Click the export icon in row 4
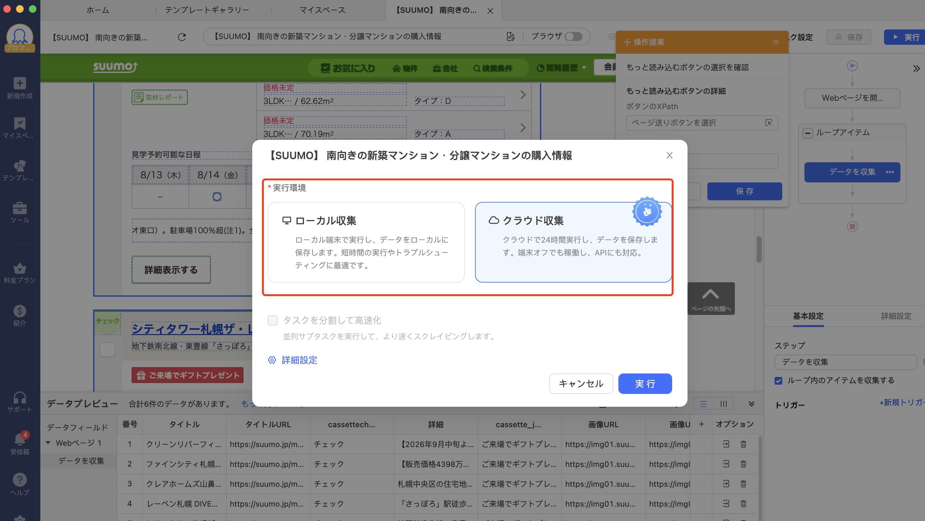Image resolution: width=925 pixels, height=521 pixels. (x=726, y=504)
